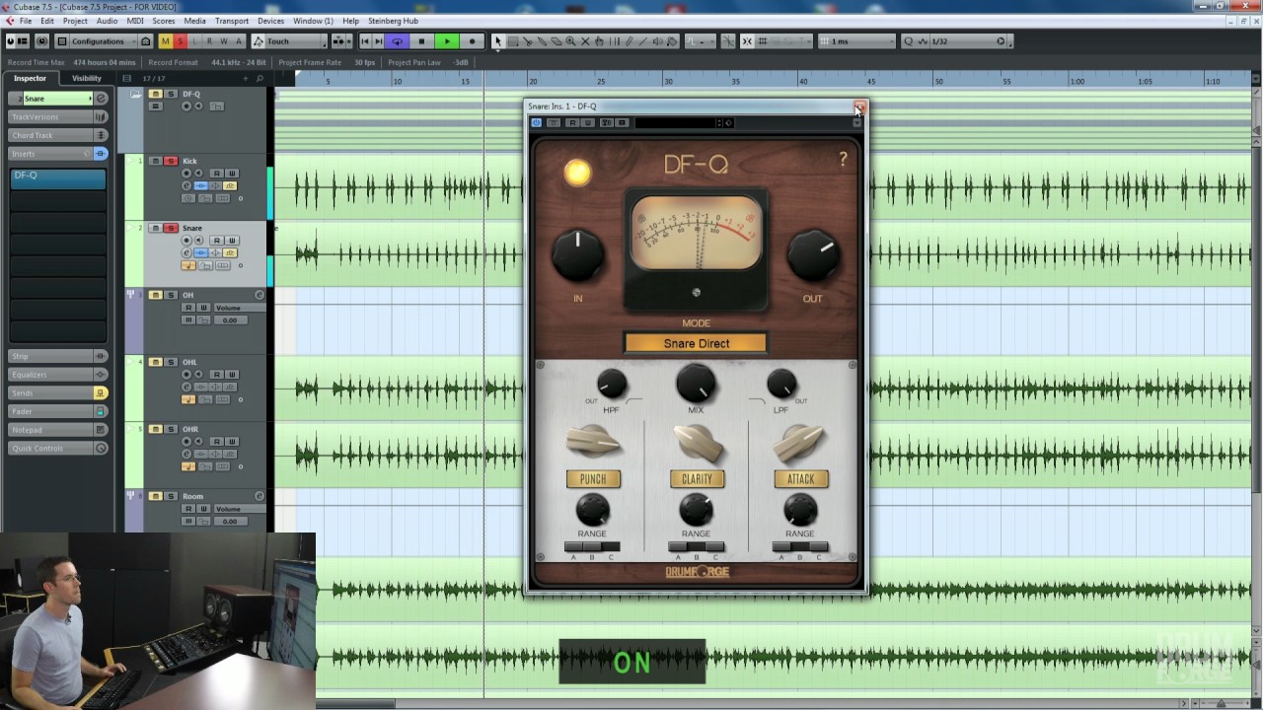
Task: Click the LPF filter knob
Action: [x=781, y=385]
